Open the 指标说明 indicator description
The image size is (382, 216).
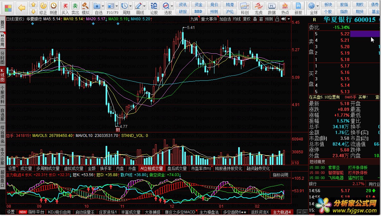pyautogui.click(x=281, y=175)
